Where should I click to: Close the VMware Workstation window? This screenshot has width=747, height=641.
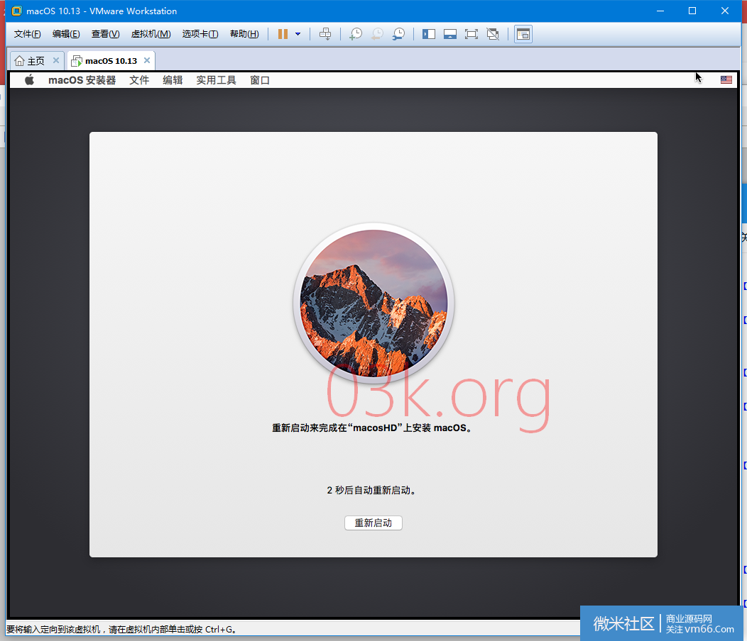725,11
